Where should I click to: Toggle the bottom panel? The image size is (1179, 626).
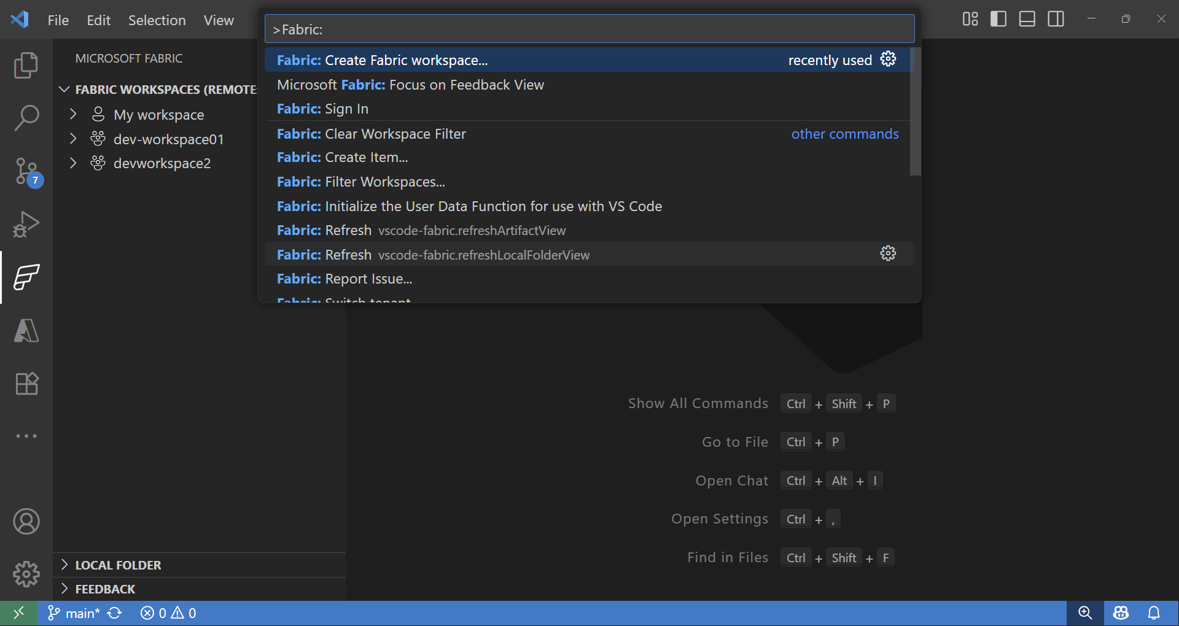point(1027,19)
